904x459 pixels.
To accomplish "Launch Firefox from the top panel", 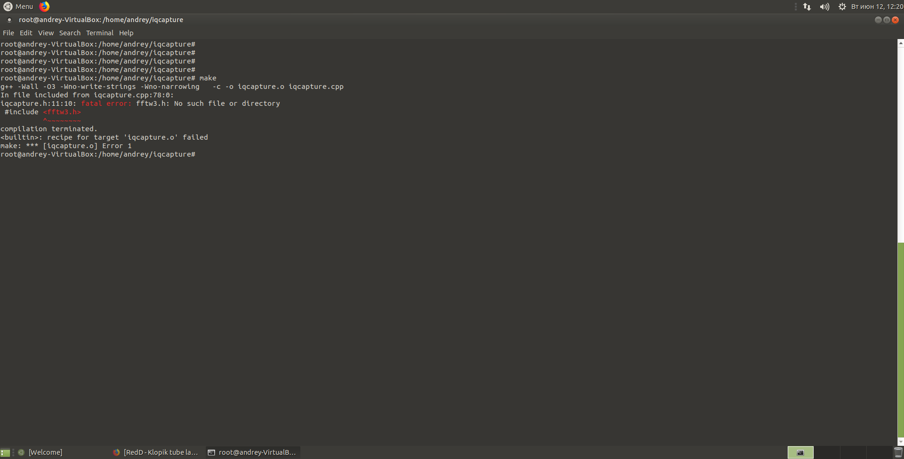I will coord(44,7).
